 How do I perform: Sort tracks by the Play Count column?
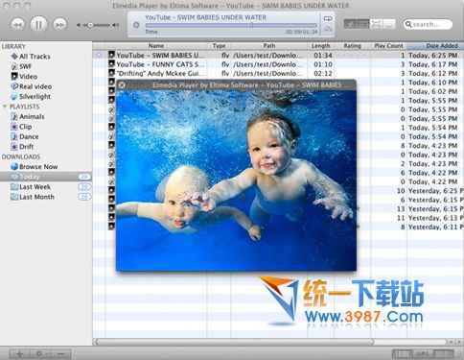(x=388, y=46)
